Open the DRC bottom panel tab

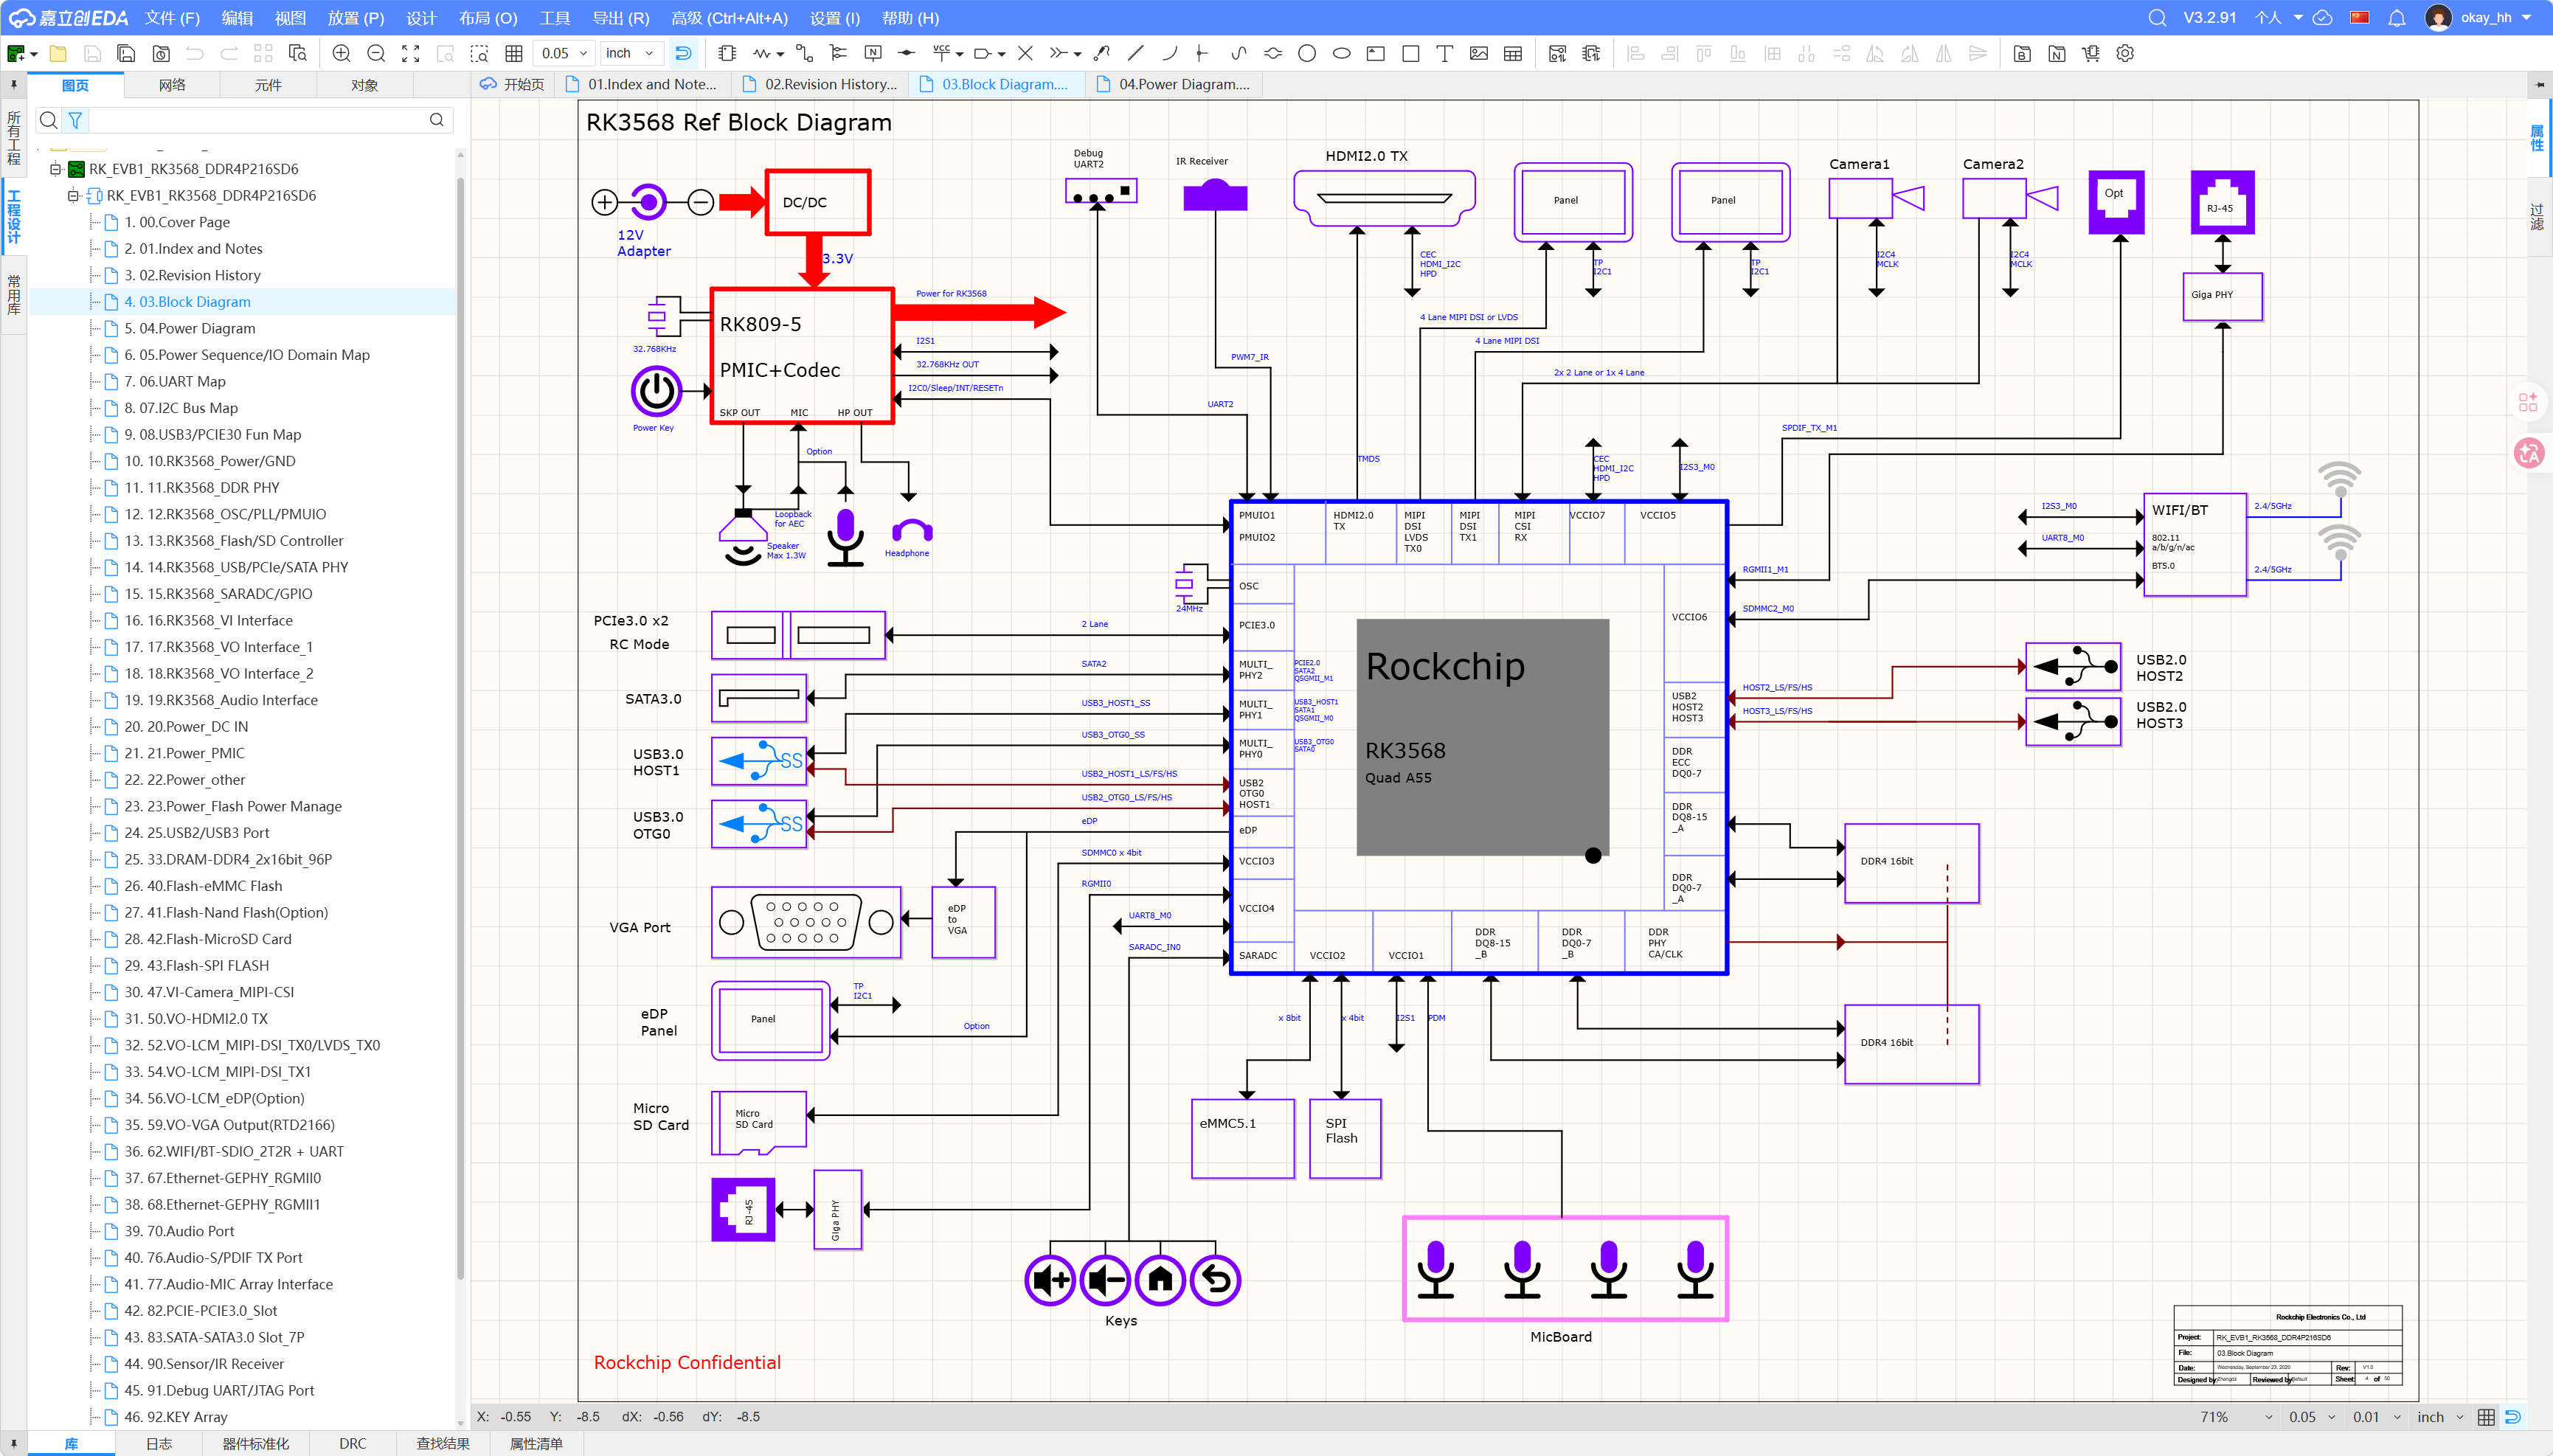point(353,1444)
